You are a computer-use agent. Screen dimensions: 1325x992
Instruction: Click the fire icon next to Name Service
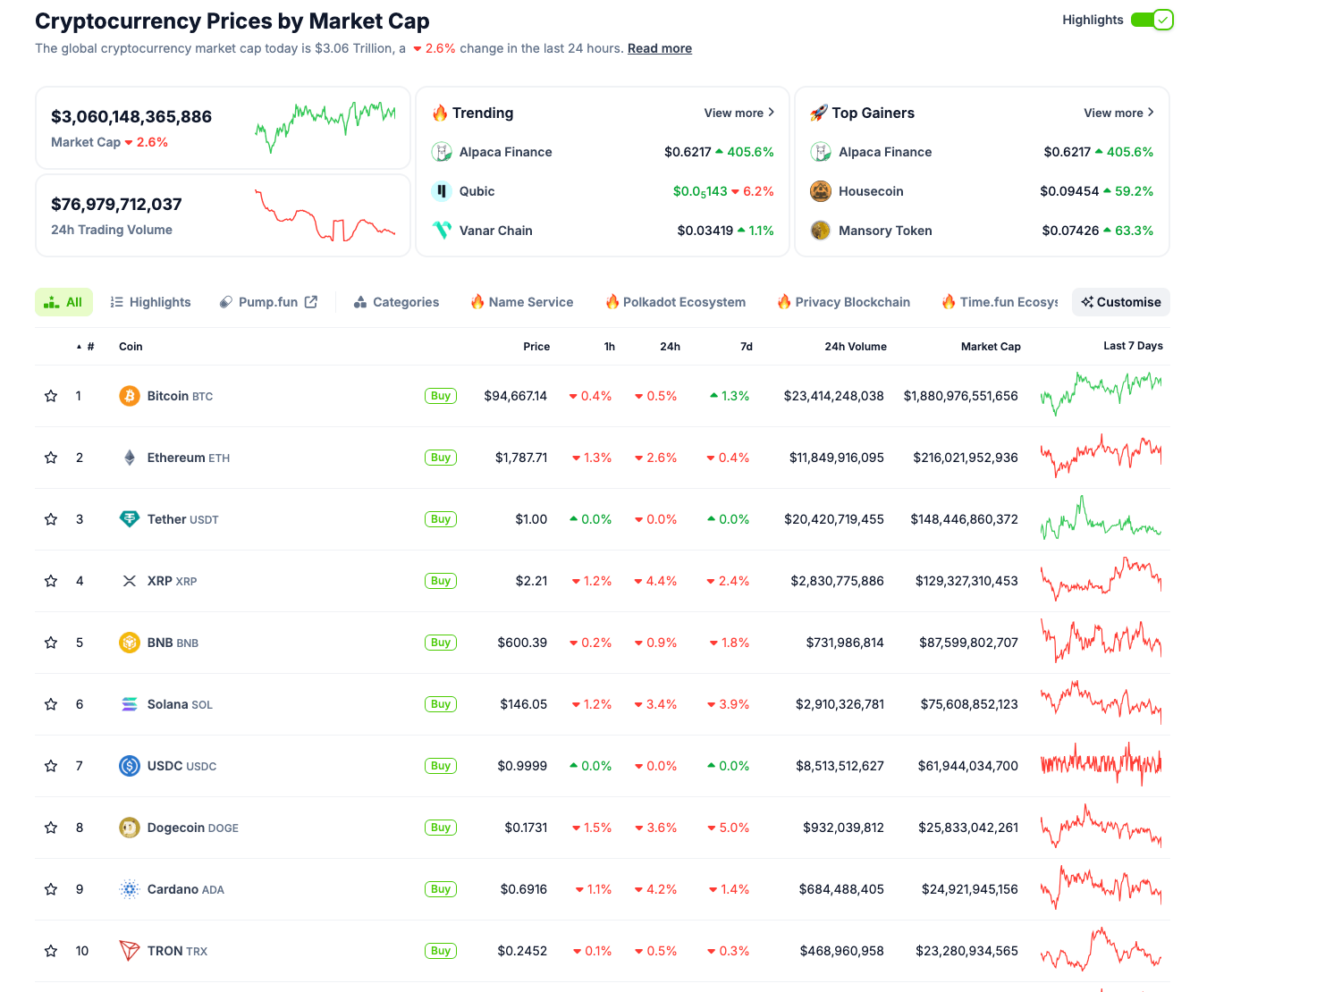pyautogui.click(x=477, y=301)
